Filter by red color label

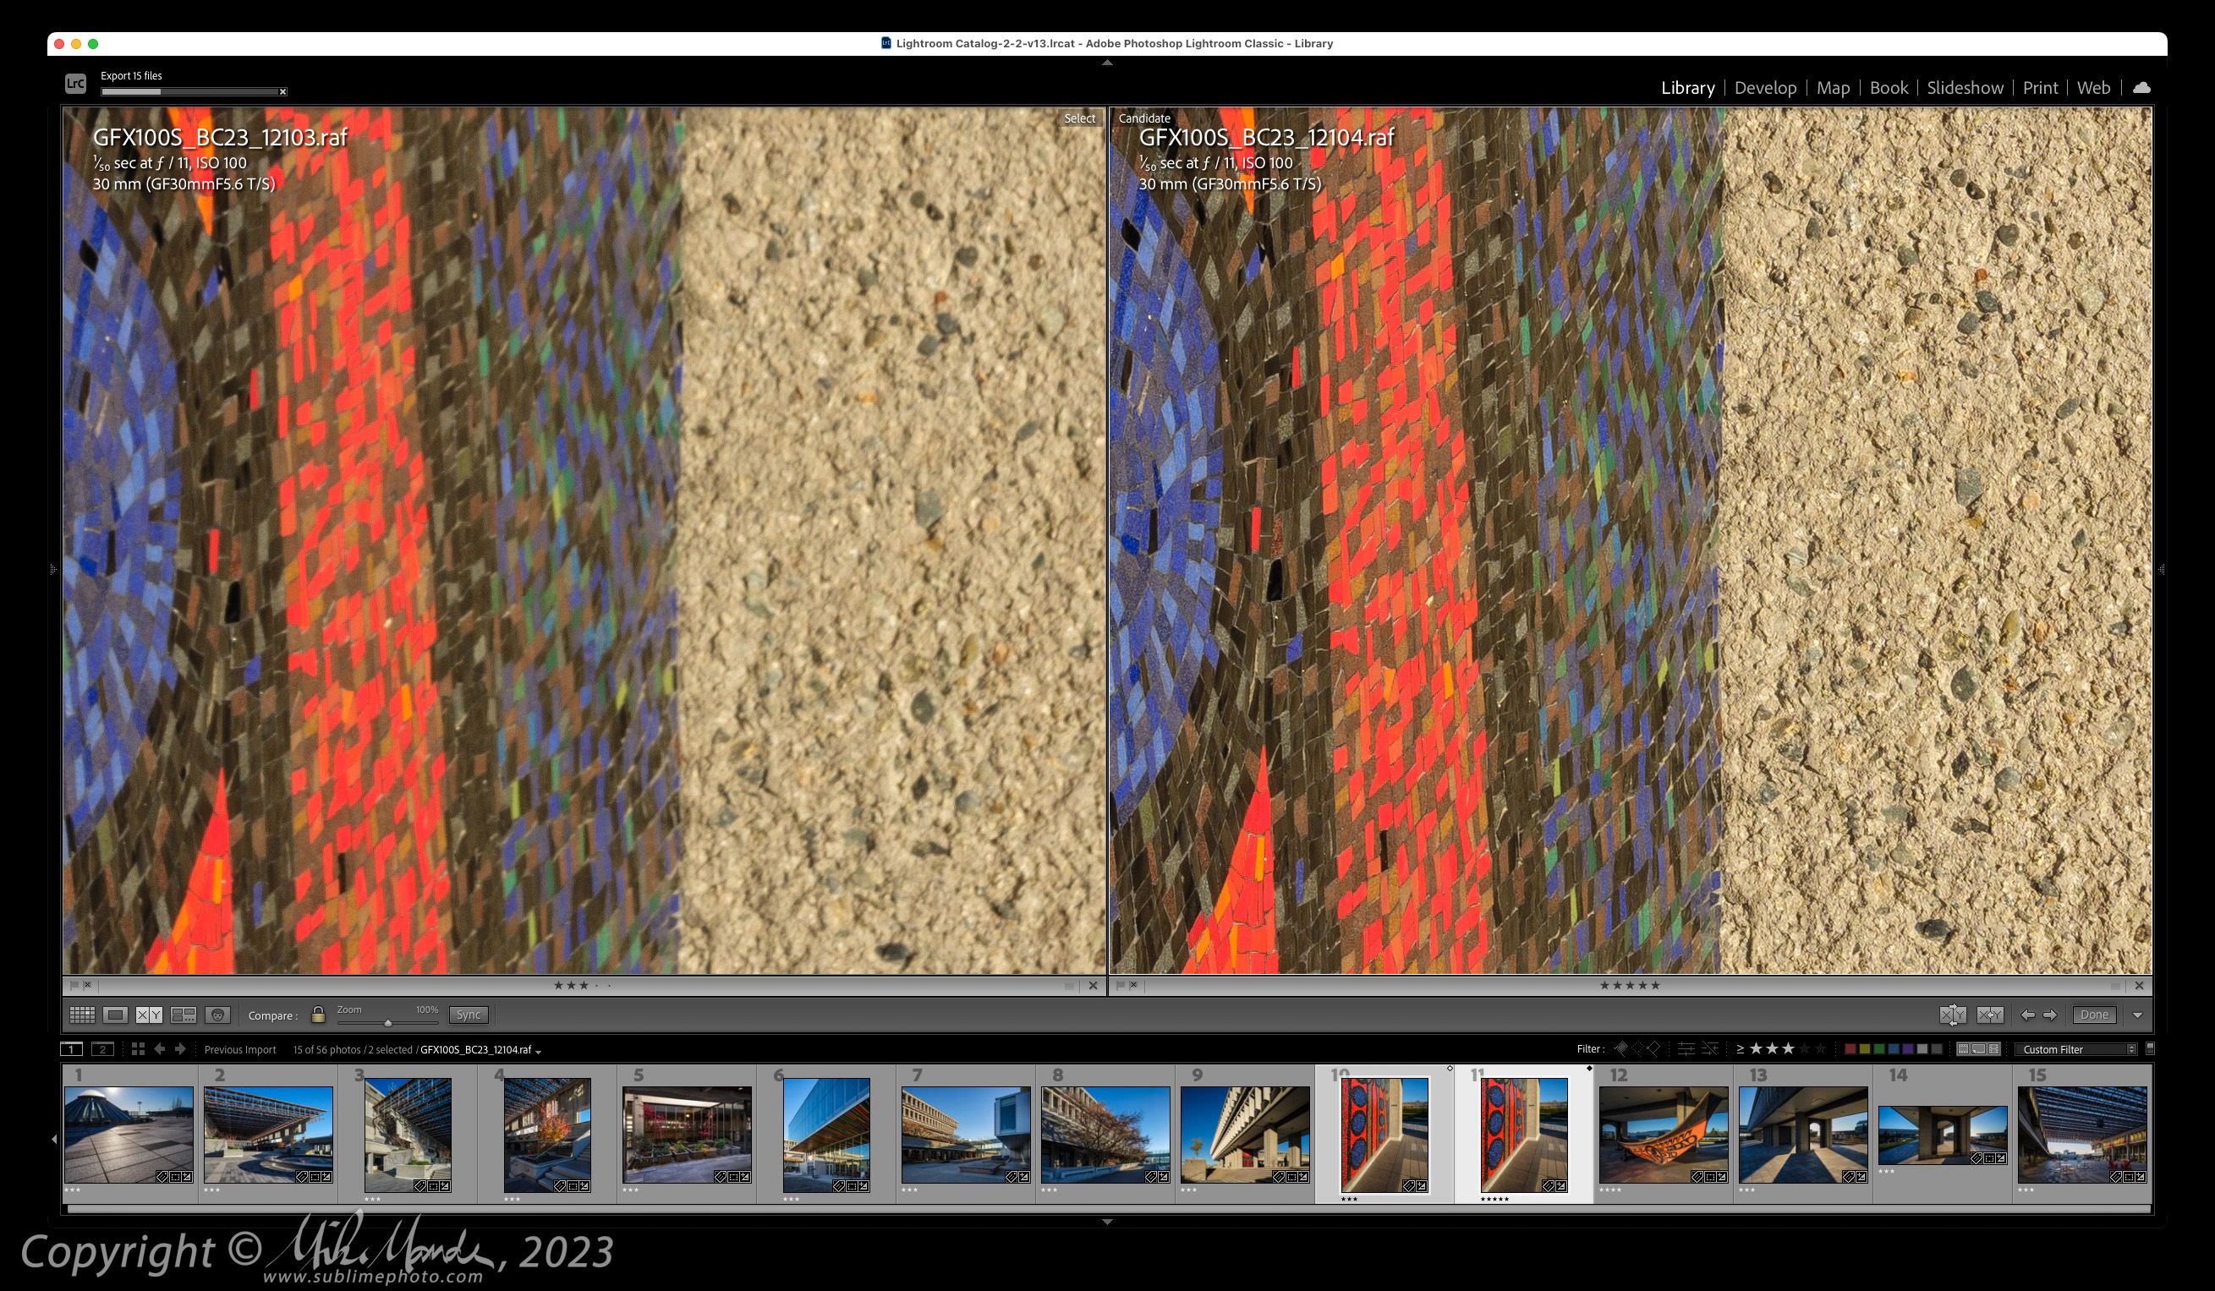point(1850,1049)
